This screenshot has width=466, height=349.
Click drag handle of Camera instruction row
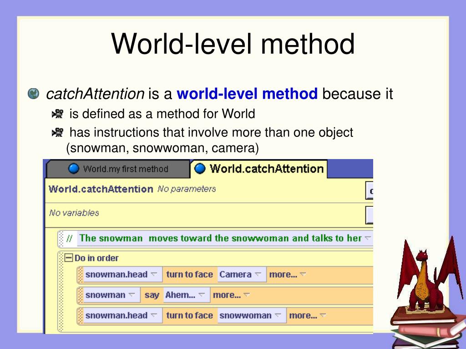click(x=80, y=274)
